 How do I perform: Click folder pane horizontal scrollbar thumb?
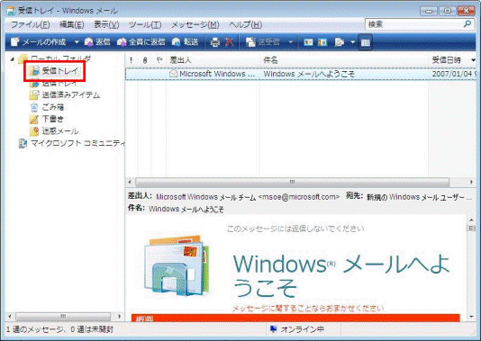click(63, 316)
